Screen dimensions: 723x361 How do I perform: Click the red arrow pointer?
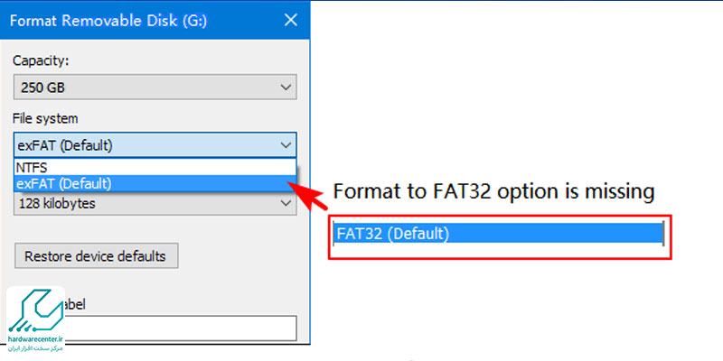(x=310, y=191)
